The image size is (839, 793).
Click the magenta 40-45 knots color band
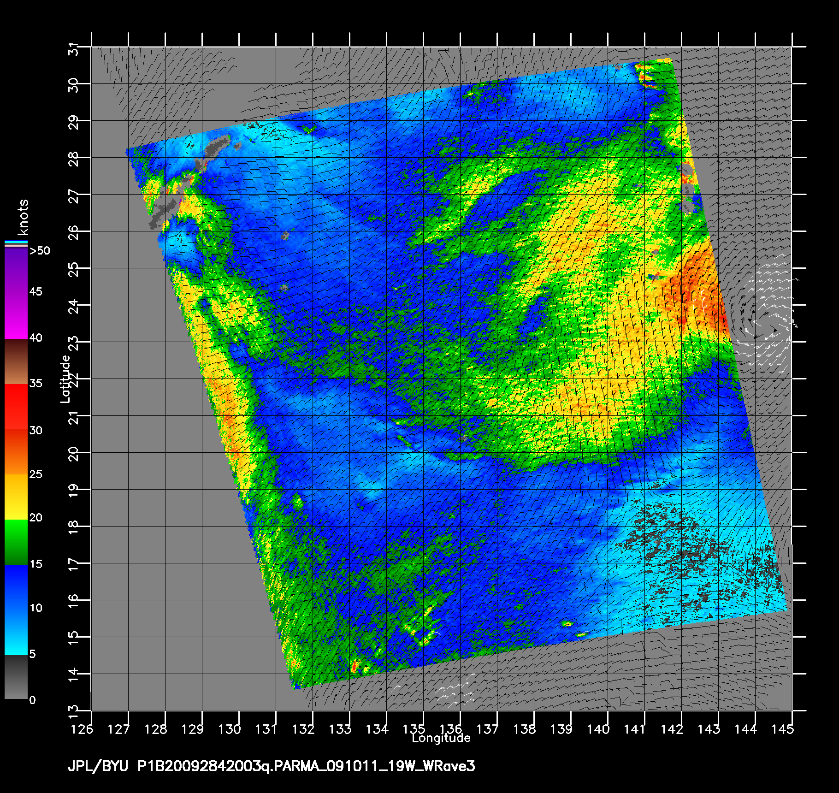16,315
